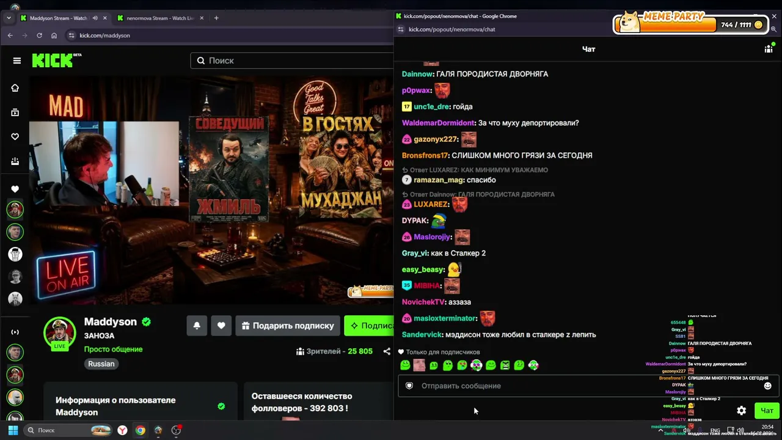Select the Russian language tag

click(x=101, y=364)
